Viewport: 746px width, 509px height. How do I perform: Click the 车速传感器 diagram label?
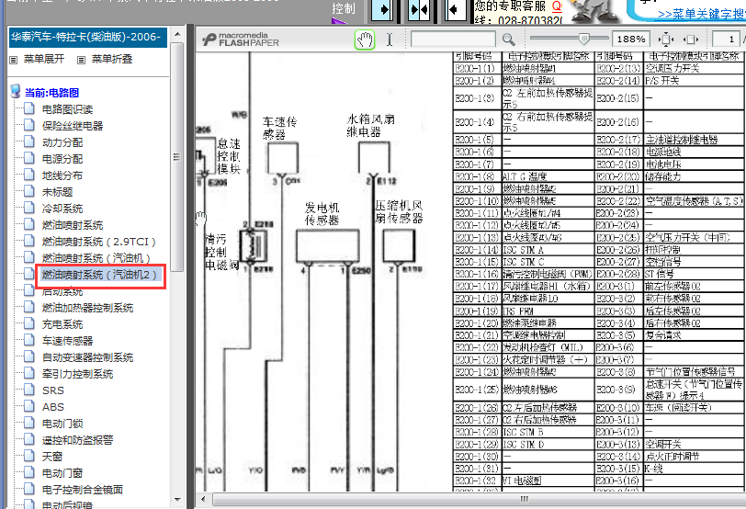(x=279, y=128)
